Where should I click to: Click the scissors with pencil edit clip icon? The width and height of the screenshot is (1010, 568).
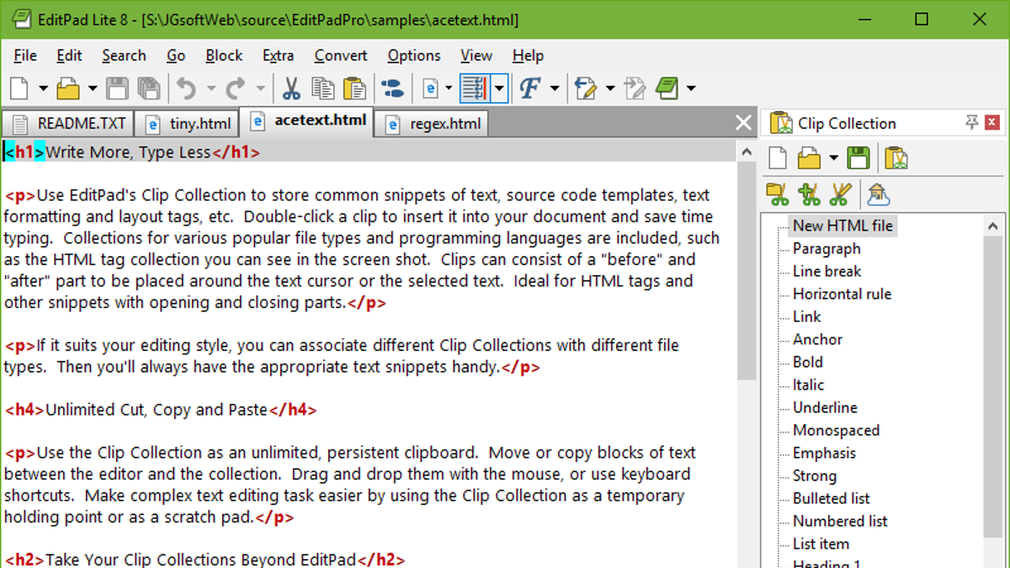(x=839, y=195)
